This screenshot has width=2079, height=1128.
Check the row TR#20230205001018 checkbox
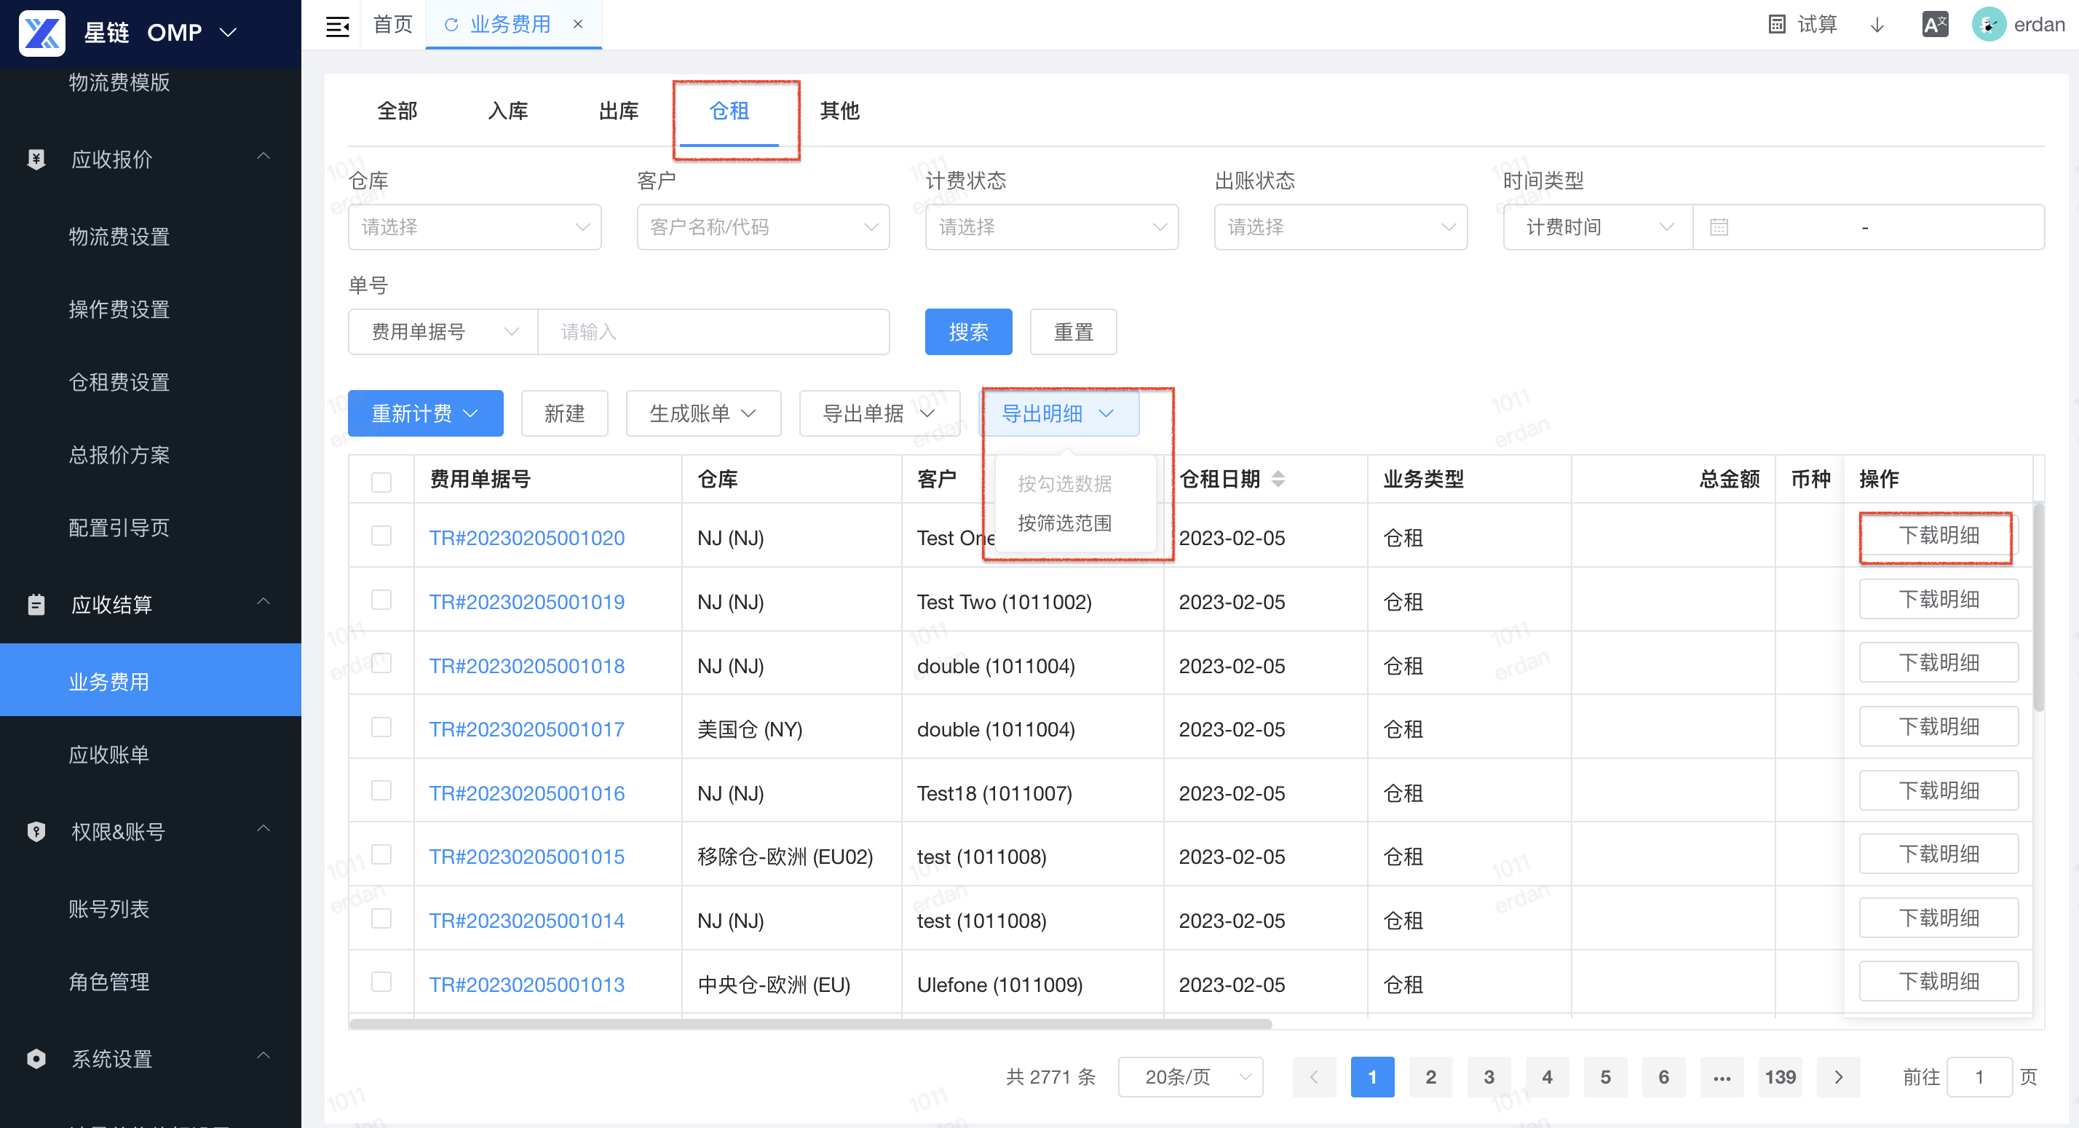(x=381, y=663)
